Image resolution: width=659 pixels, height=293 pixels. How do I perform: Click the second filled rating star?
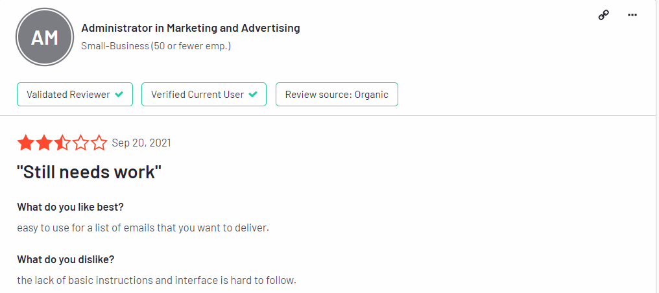click(x=44, y=143)
